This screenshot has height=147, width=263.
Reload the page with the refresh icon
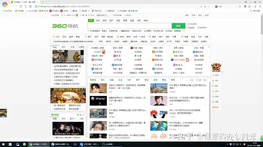pos(21,7)
